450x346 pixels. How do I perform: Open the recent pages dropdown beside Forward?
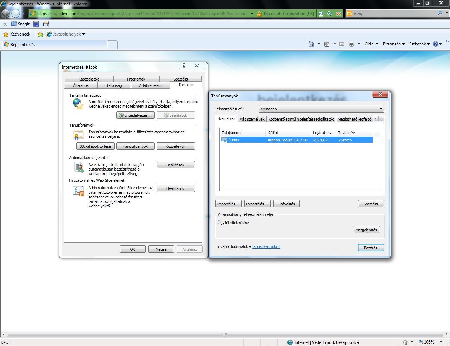(x=24, y=14)
